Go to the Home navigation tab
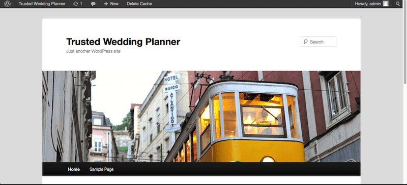 [x=74, y=169]
